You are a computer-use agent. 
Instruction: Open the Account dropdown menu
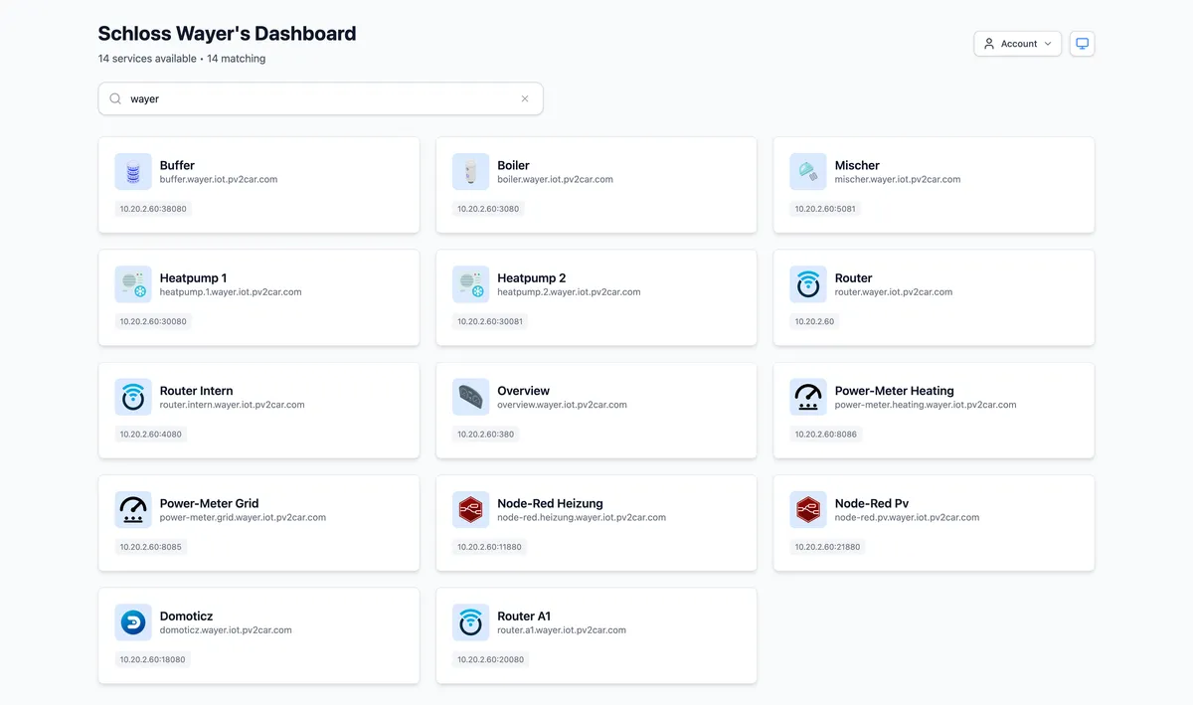1018,44
